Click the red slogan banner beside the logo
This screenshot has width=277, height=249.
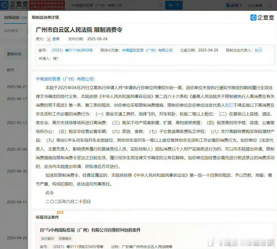(x=47, y=5)
